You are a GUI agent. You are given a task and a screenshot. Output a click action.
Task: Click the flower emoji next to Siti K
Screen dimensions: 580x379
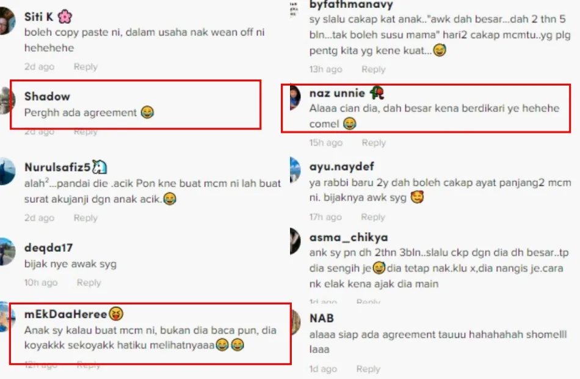tap(65, 17)
